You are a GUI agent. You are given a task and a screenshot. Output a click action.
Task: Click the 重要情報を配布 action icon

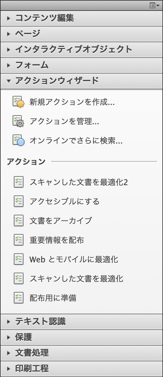19,240
